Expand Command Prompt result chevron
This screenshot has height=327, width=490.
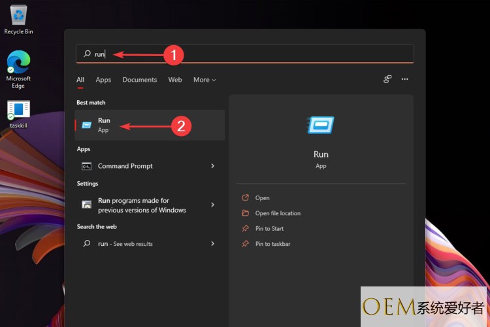pyautogui.click(x=212, y=166)
